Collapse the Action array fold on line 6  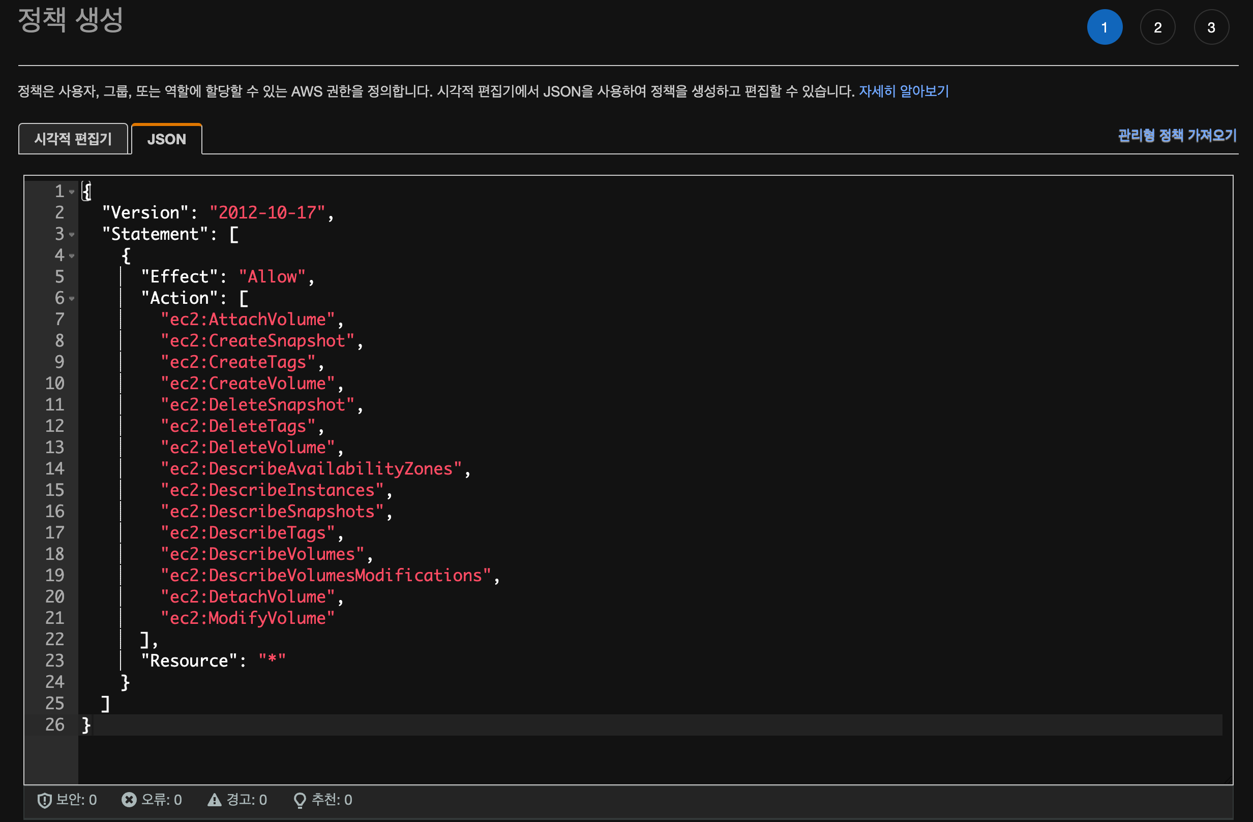coord(72,299)
